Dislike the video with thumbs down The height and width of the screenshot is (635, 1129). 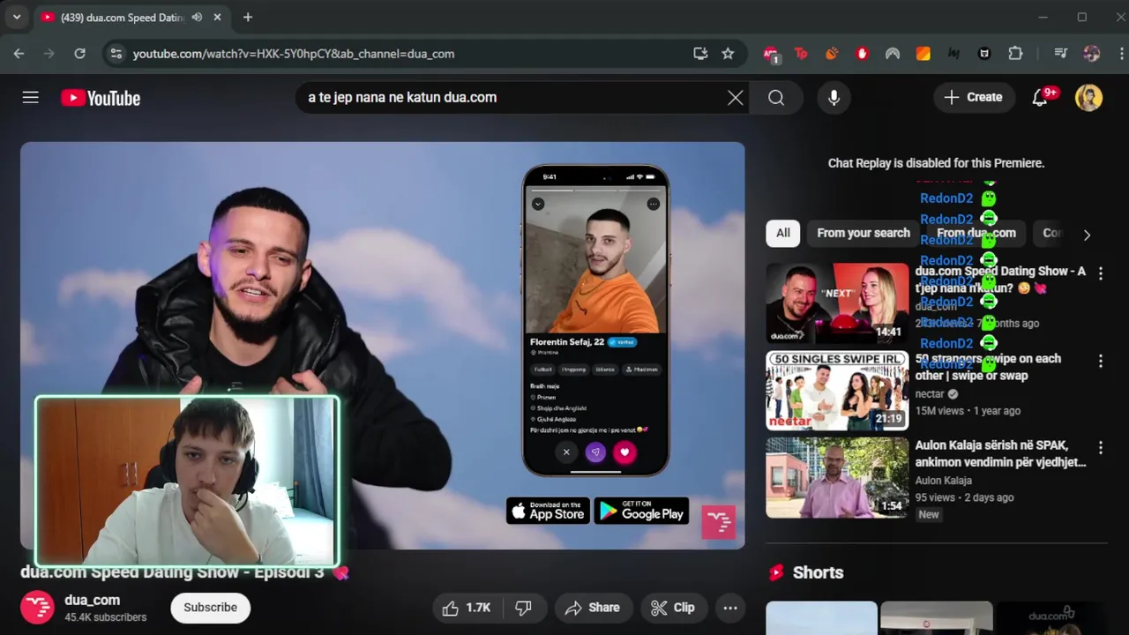coord(523,608)
